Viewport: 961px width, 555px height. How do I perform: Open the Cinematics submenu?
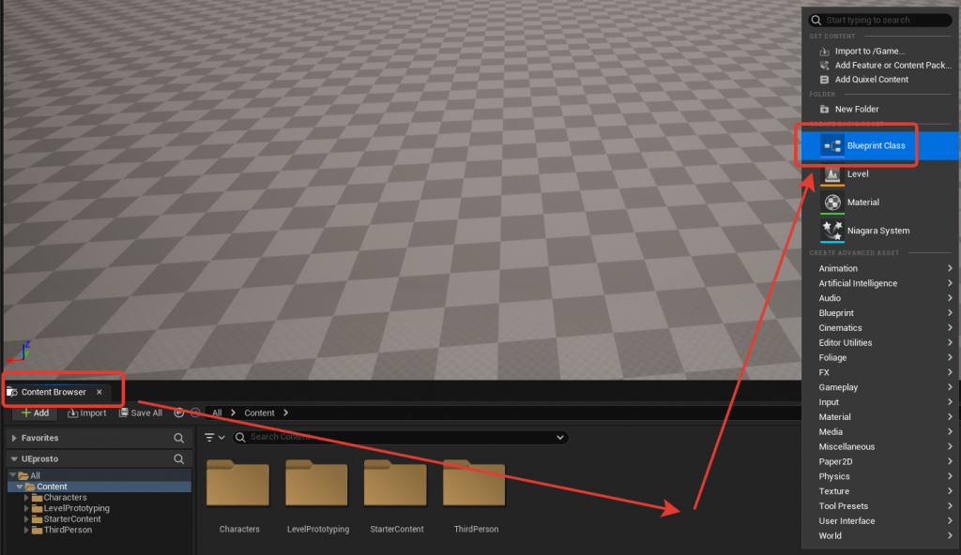click(x=880, y=328)
